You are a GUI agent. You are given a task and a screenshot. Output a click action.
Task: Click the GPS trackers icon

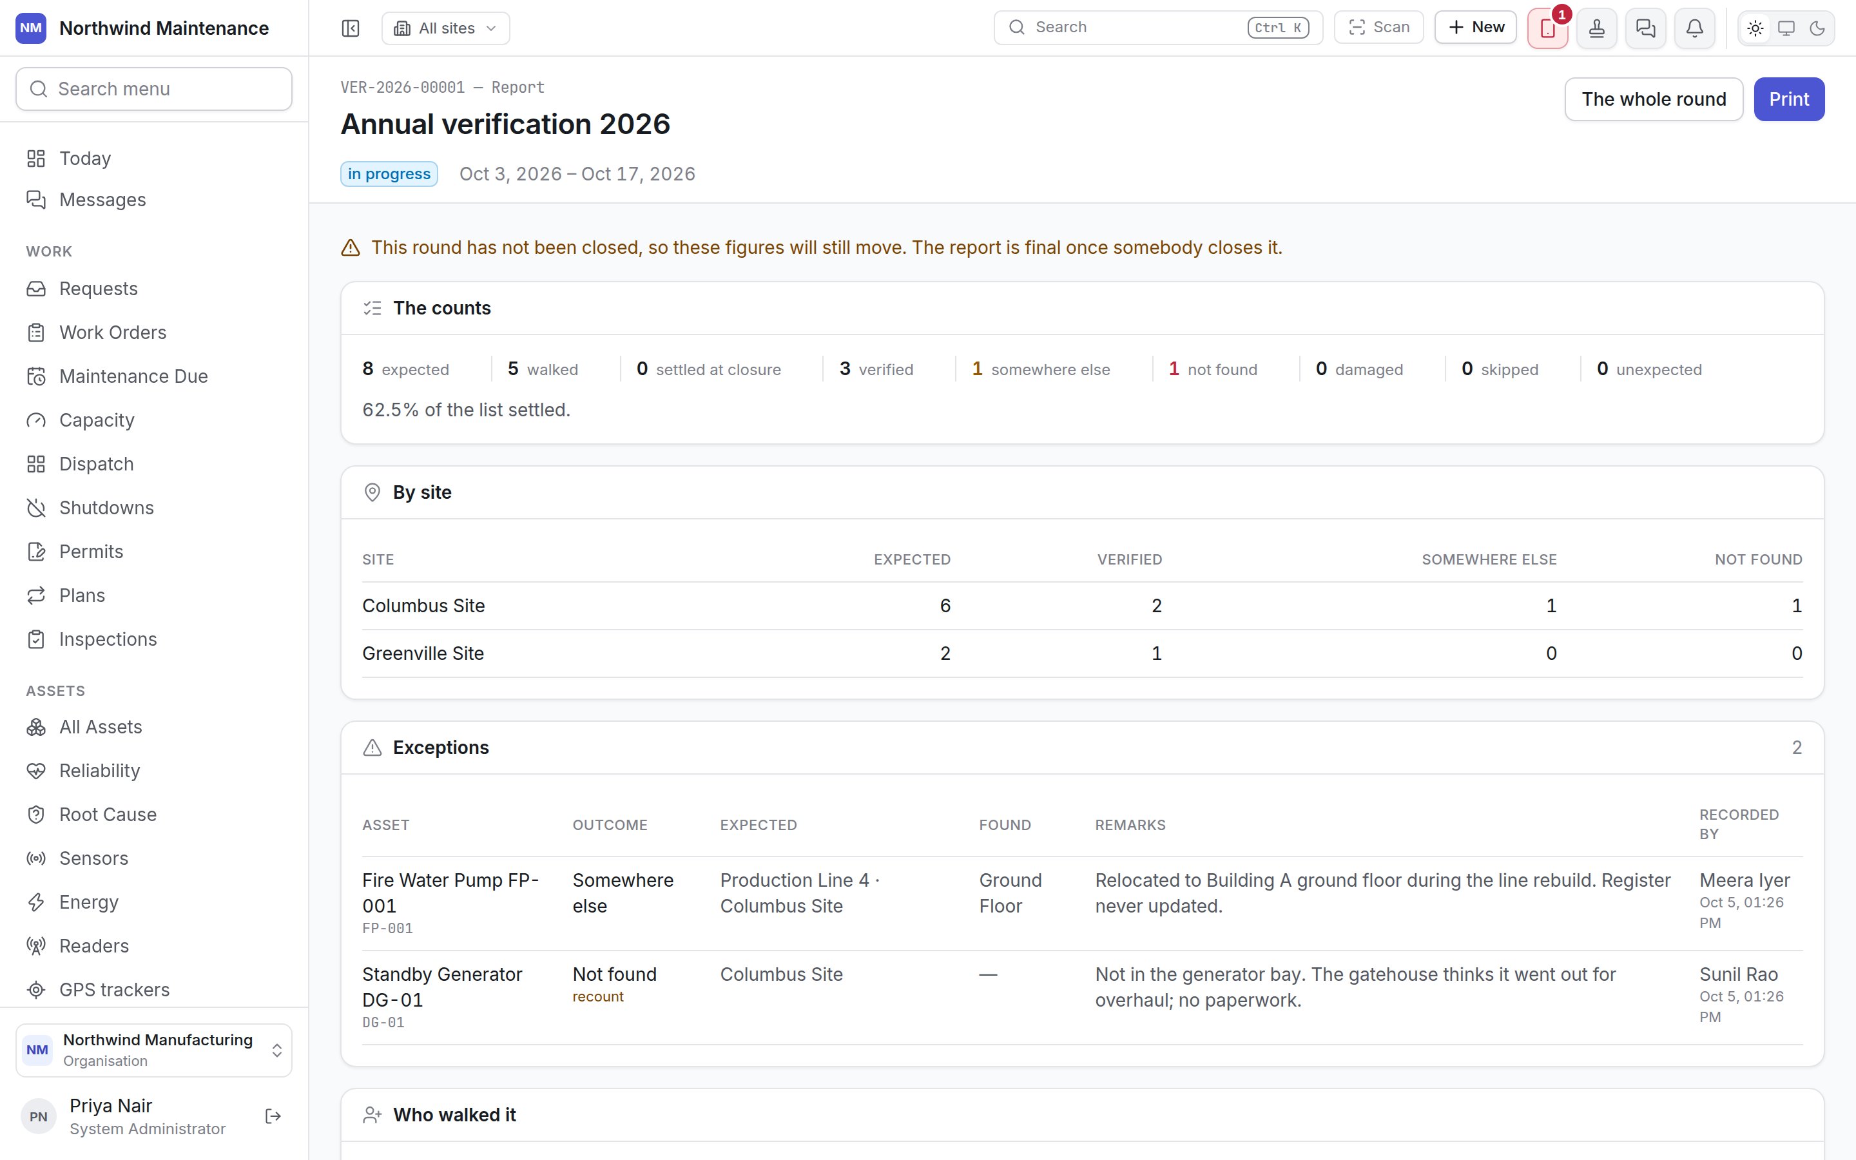coord(36,990)
